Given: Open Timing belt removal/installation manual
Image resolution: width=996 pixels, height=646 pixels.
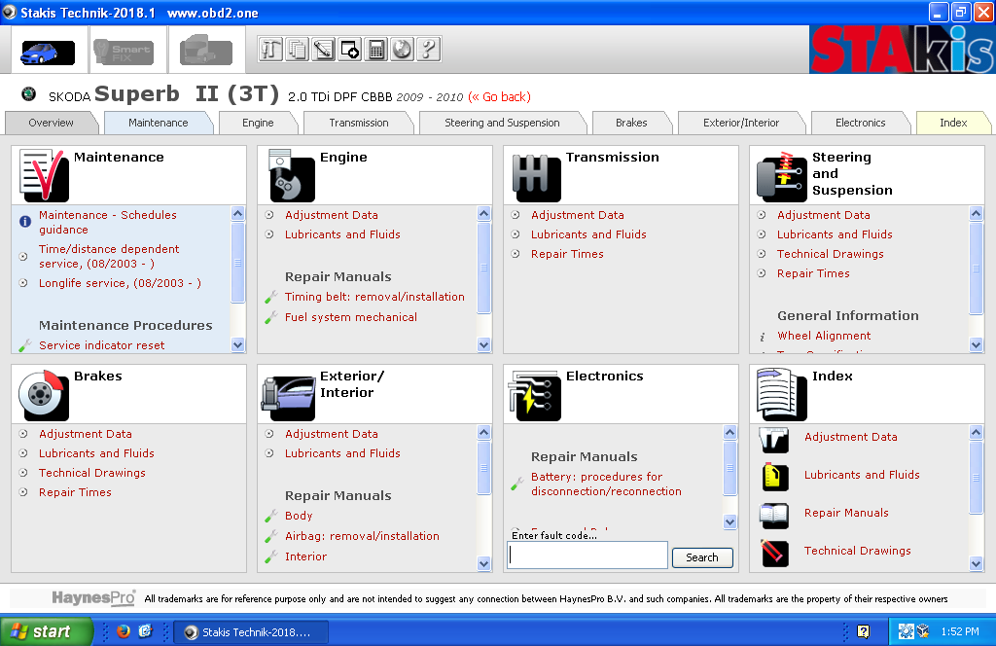Looking at the screenshot, I should [374, 297].
